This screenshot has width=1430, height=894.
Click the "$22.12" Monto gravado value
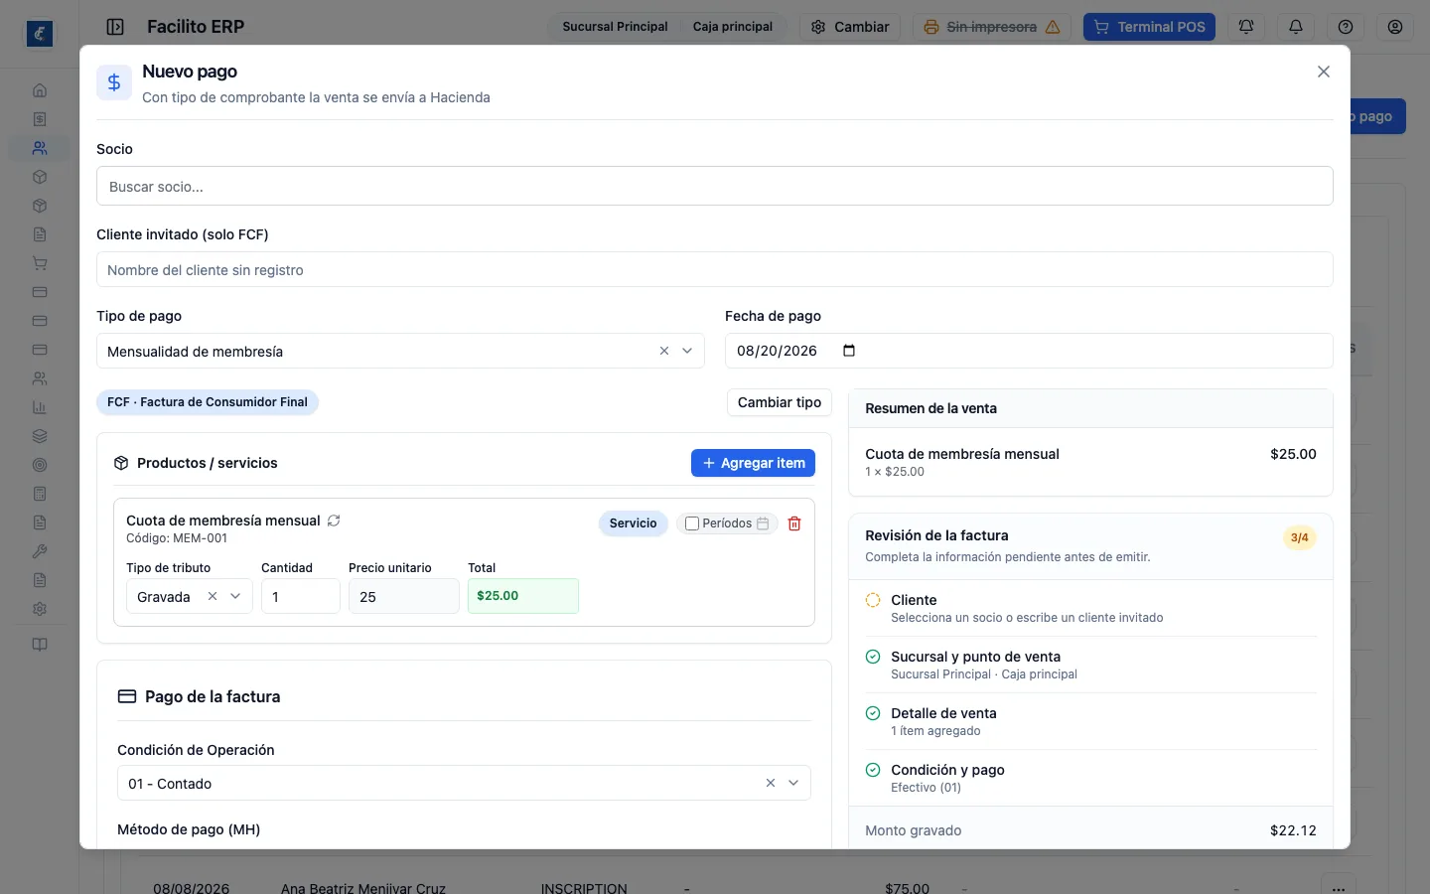1293,830
